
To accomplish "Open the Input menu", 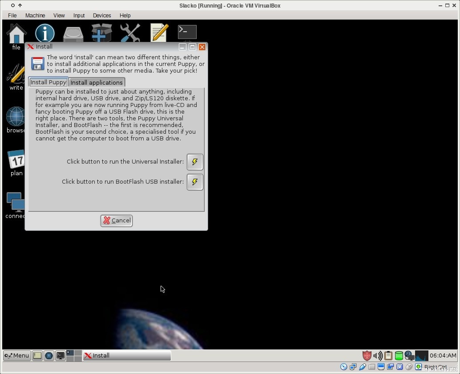I will pyautogui.click(x=79, y=15).
